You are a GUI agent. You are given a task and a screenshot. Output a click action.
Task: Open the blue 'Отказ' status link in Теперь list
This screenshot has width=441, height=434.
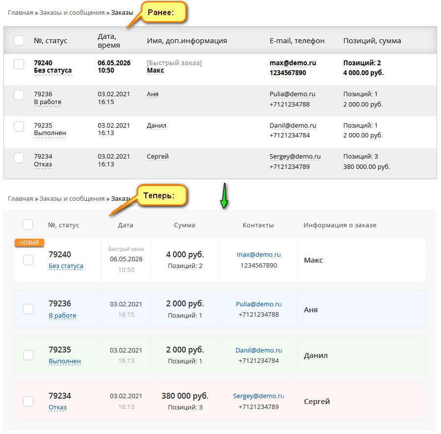57,407
